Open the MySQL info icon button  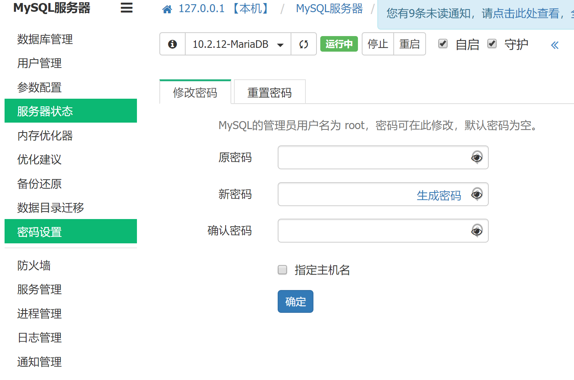pos(172,44)
